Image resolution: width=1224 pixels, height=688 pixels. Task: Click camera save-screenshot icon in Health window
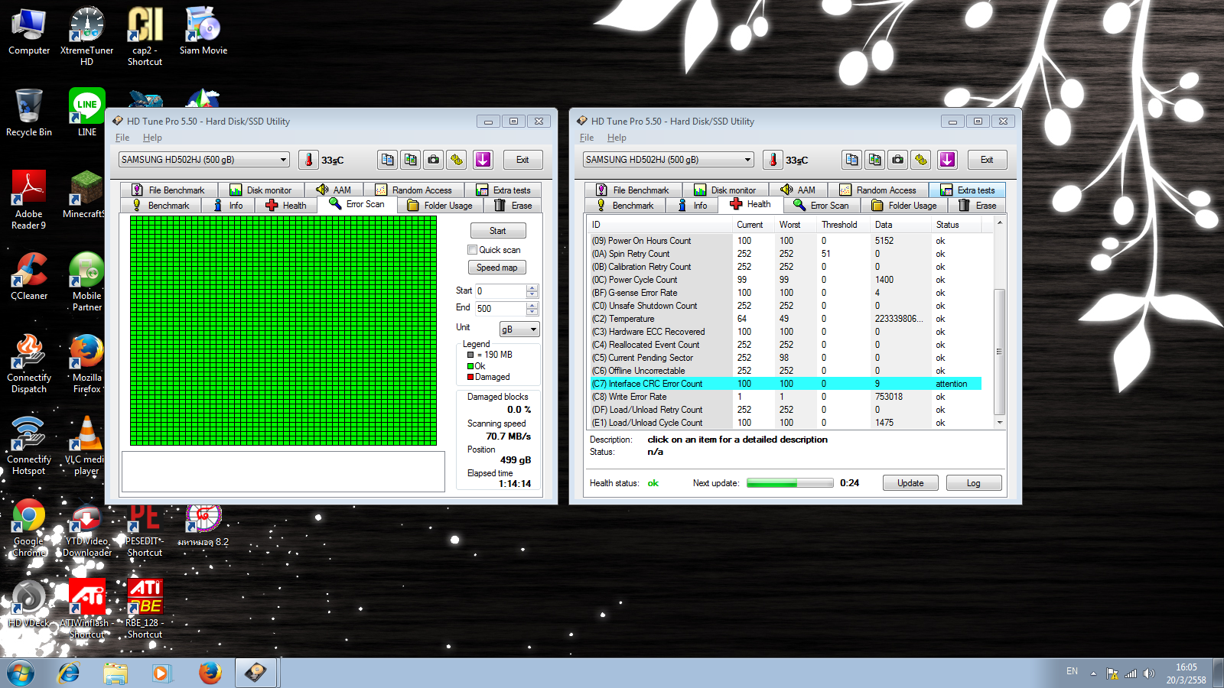(x=898, y=160)
